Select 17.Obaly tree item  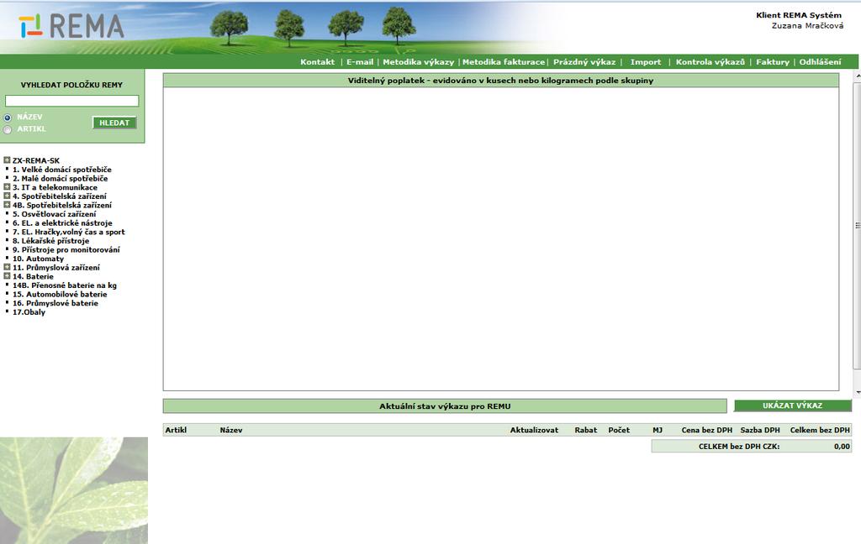pos(29,312)
